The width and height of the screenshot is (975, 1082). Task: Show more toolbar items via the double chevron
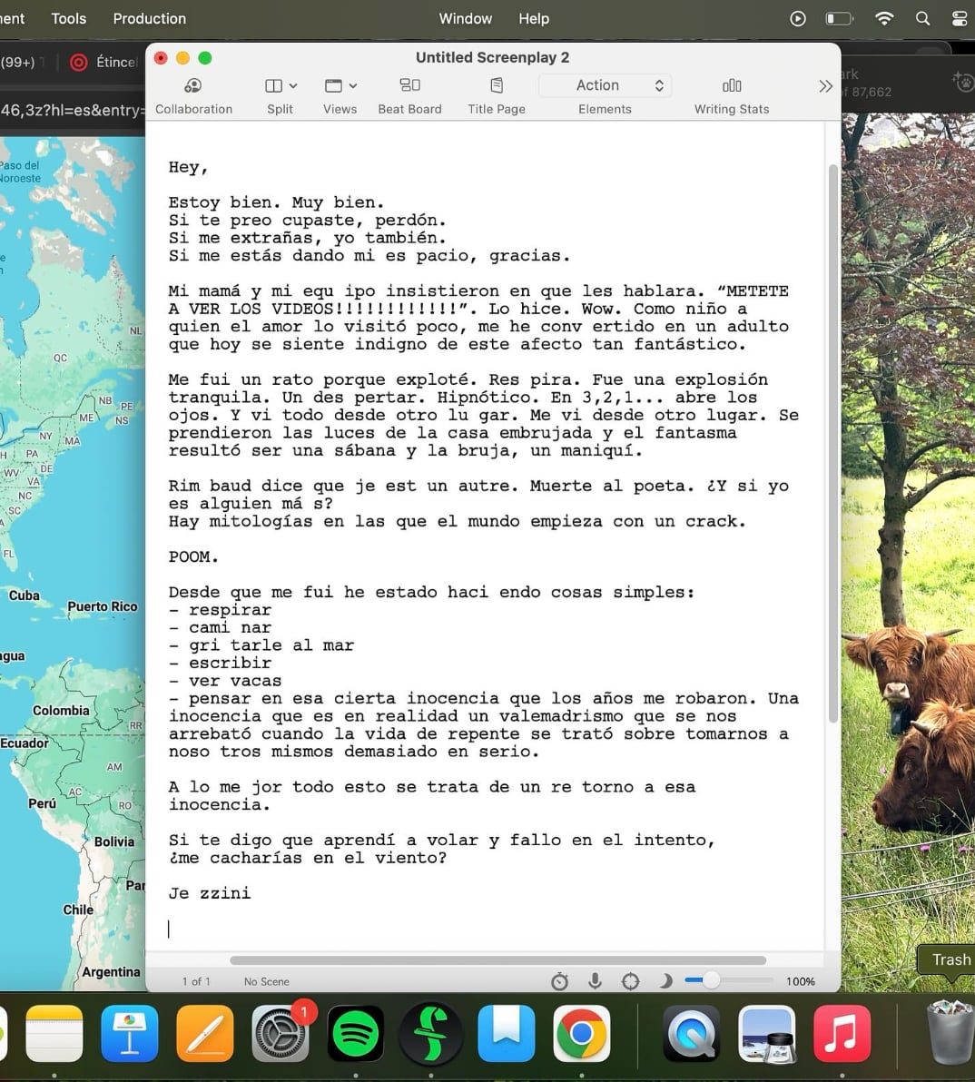pos(824,86)
